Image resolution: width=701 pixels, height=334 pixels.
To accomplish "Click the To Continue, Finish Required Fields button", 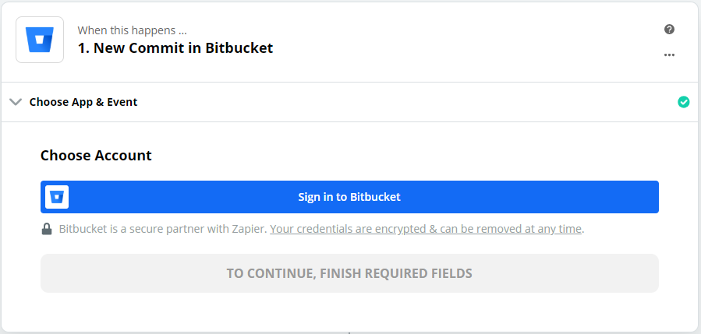I will [349, 273].
